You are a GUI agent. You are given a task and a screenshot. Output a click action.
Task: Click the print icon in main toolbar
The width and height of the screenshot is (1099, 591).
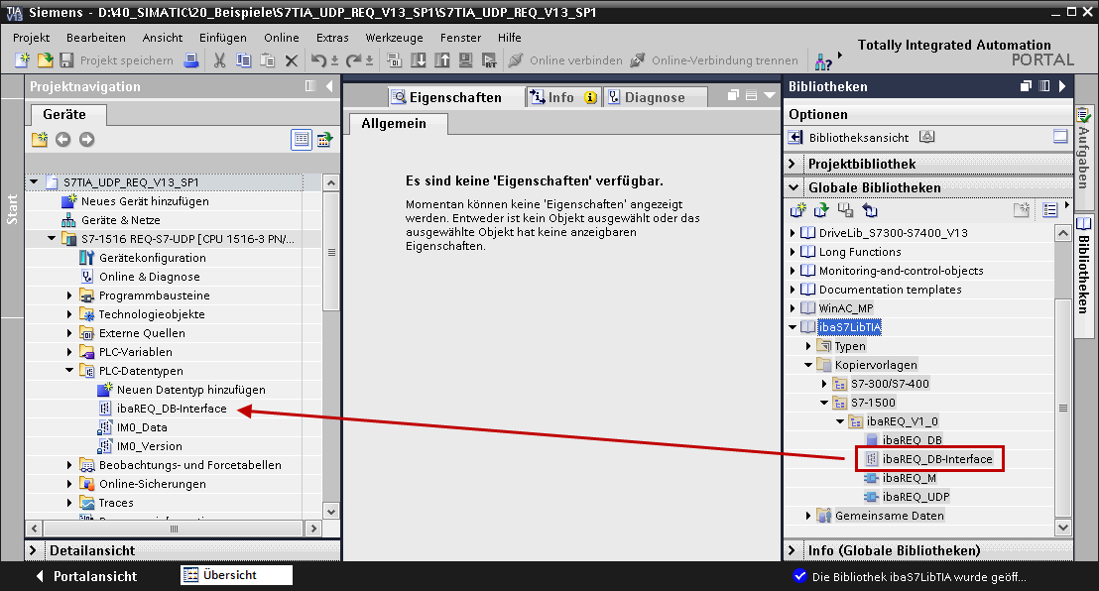190,60
